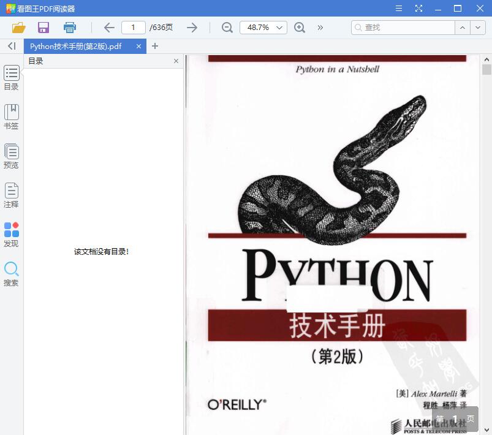Screen dimensions: 492x435
Task: Click the print icon in the toolbar
Action: (x=69, y=28)
